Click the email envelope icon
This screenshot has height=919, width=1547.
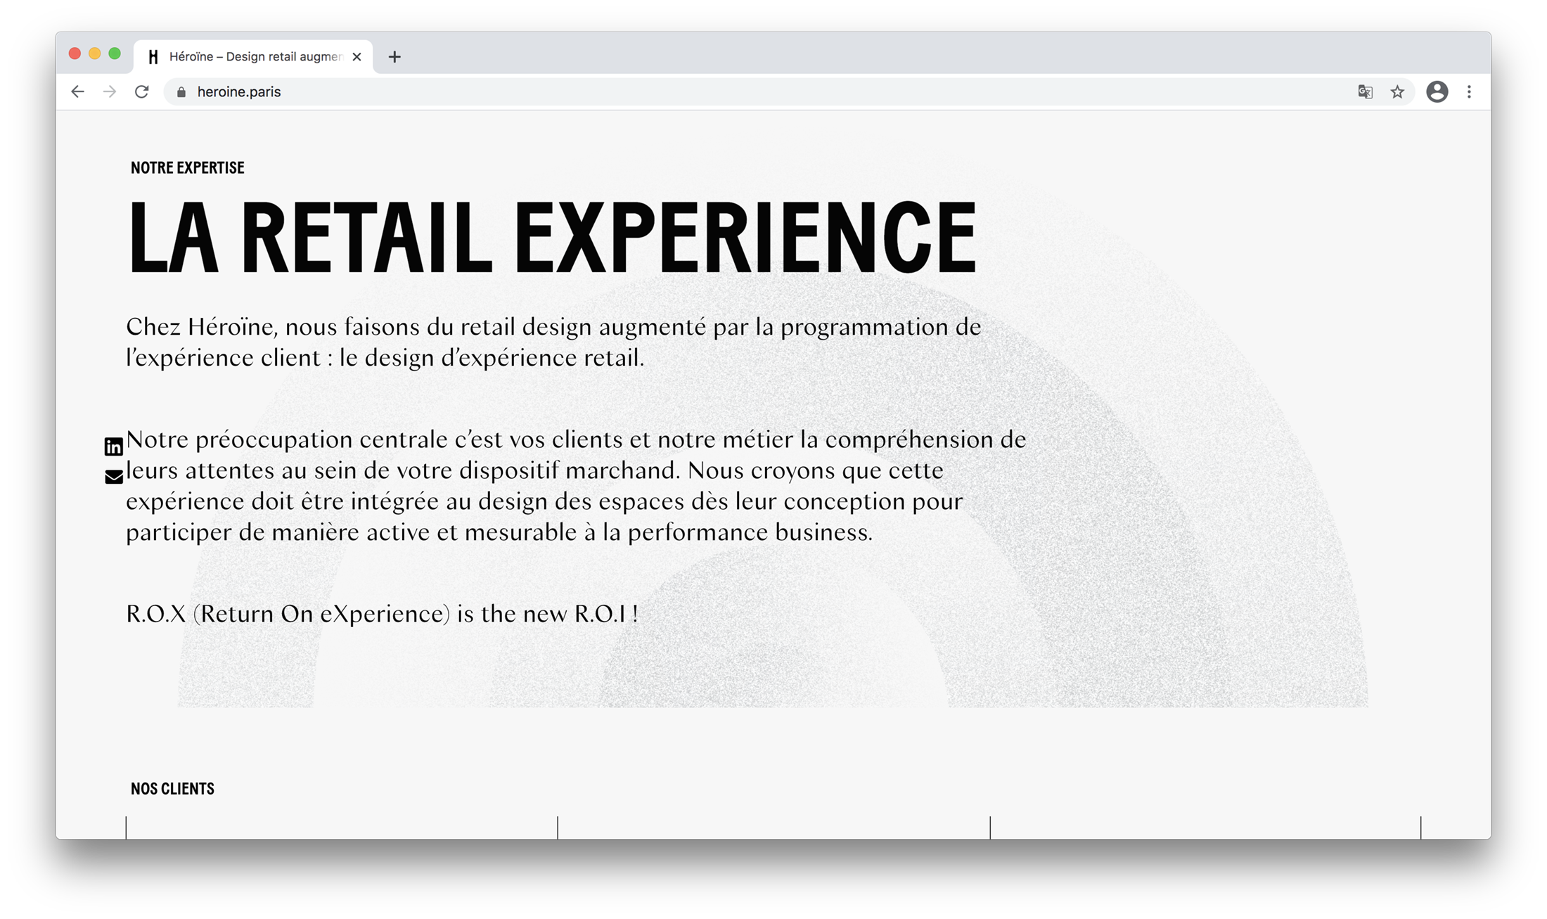point(114,477)
